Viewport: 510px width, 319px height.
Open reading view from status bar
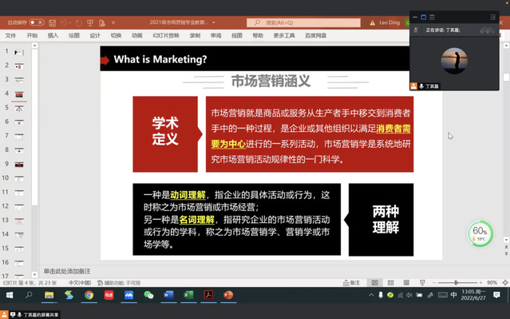coord(406,282)
